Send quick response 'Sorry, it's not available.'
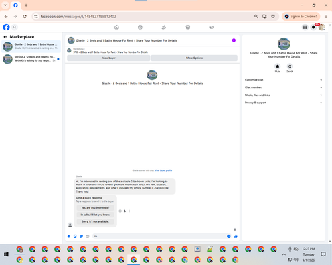The image size is (332, 265). pyautogui.click(x=95, y=221)
